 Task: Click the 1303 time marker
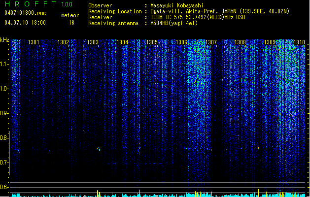tap(93, 42)
